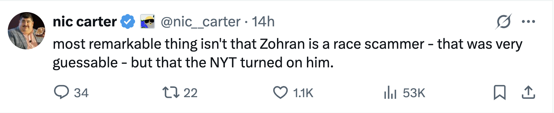
Task: Open the three-dot more options menu
Action: click(x=528, y=22)
